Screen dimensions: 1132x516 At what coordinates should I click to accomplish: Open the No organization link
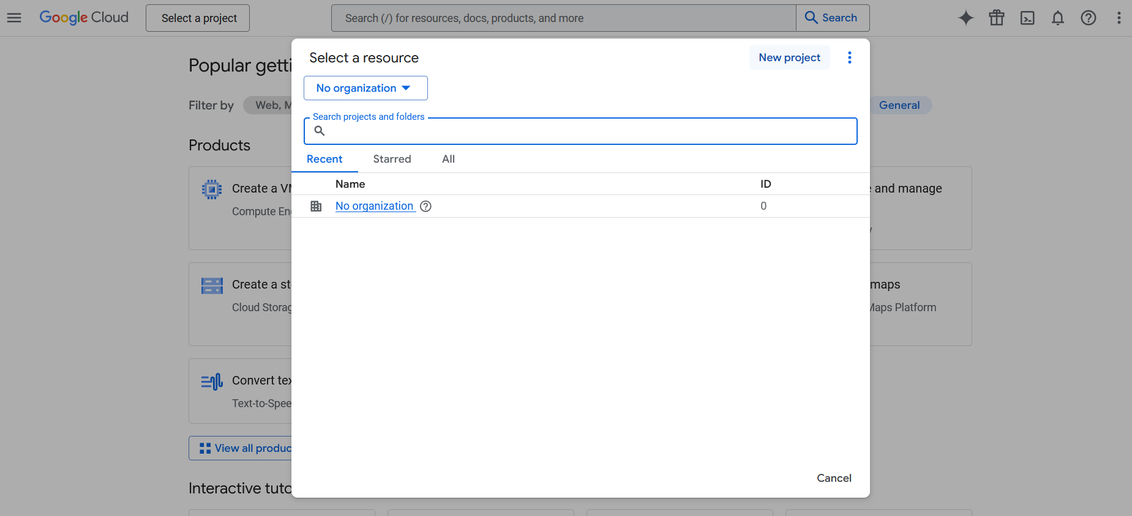click(375, 206)
